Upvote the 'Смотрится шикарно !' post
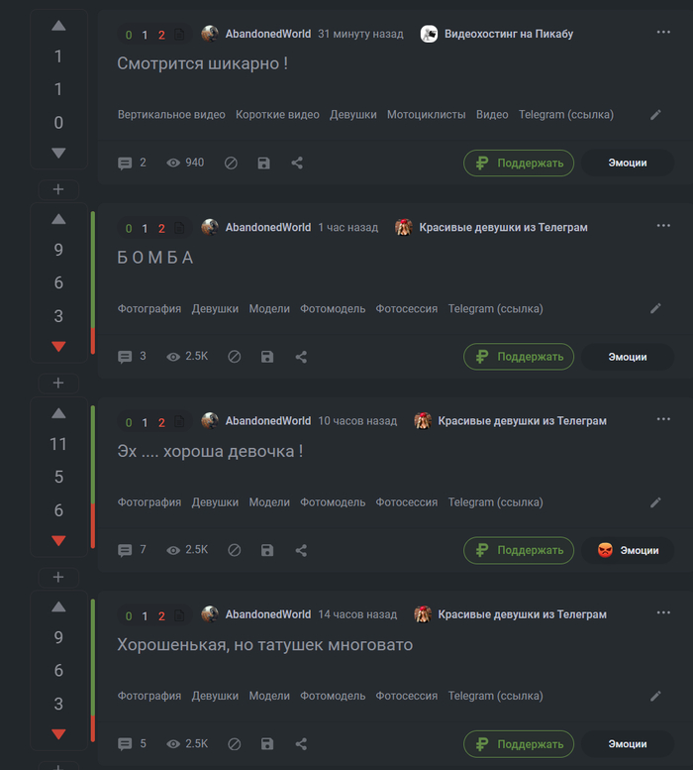The image size is (693, 770). coord(58,26)
